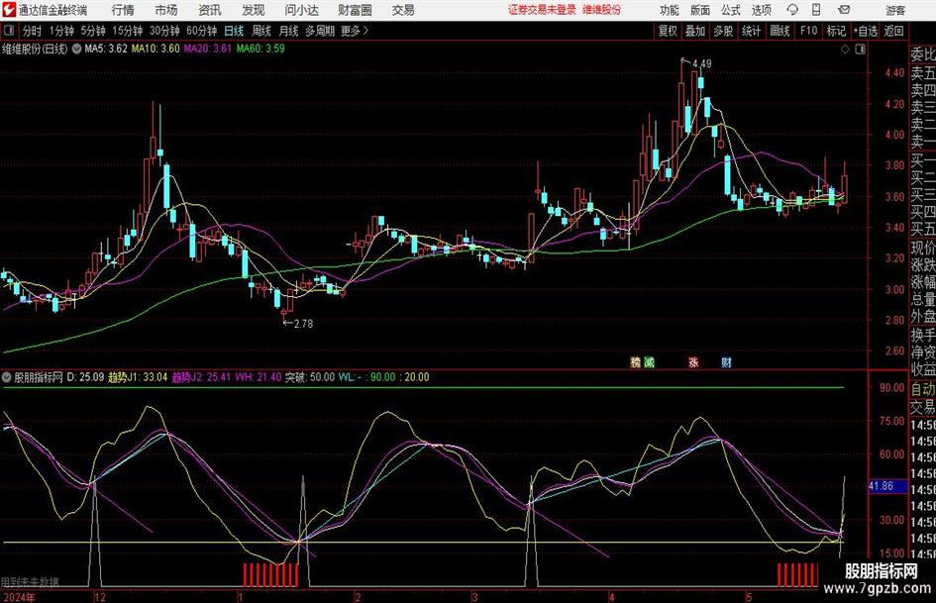Open the mobile phone icon

pos(816,10)
